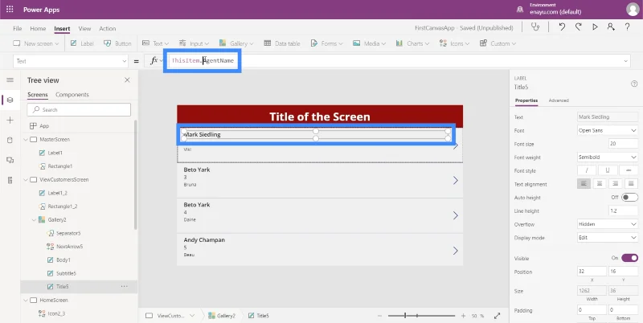
Task: Toggle italic font style
Action: click(587, 170)
